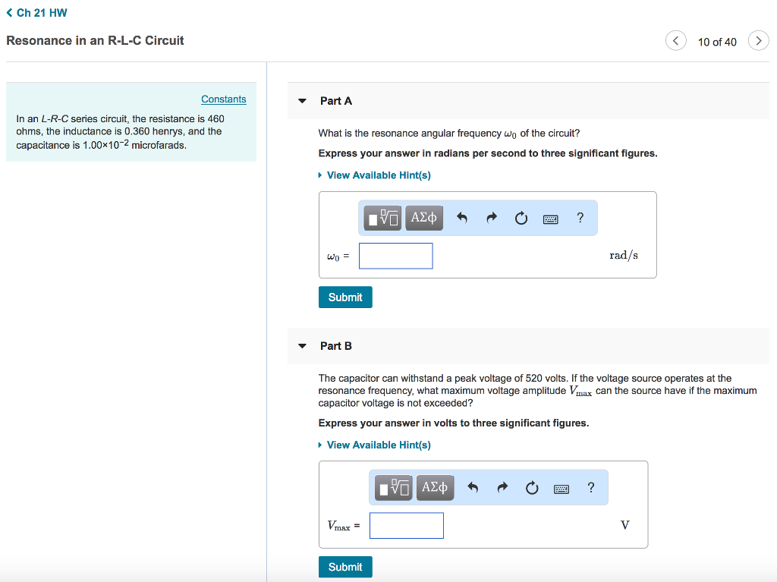Screen dimensions: 777x582
Task: Click the redo arrow in Part A toolbar
Action: point(491,219)
